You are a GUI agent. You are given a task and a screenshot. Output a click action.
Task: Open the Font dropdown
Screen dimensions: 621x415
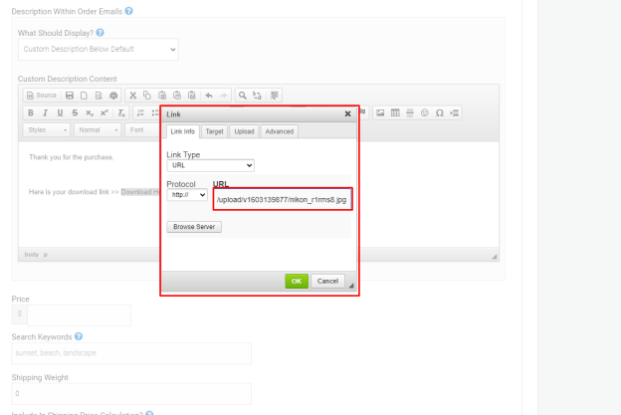coord(142,130)
